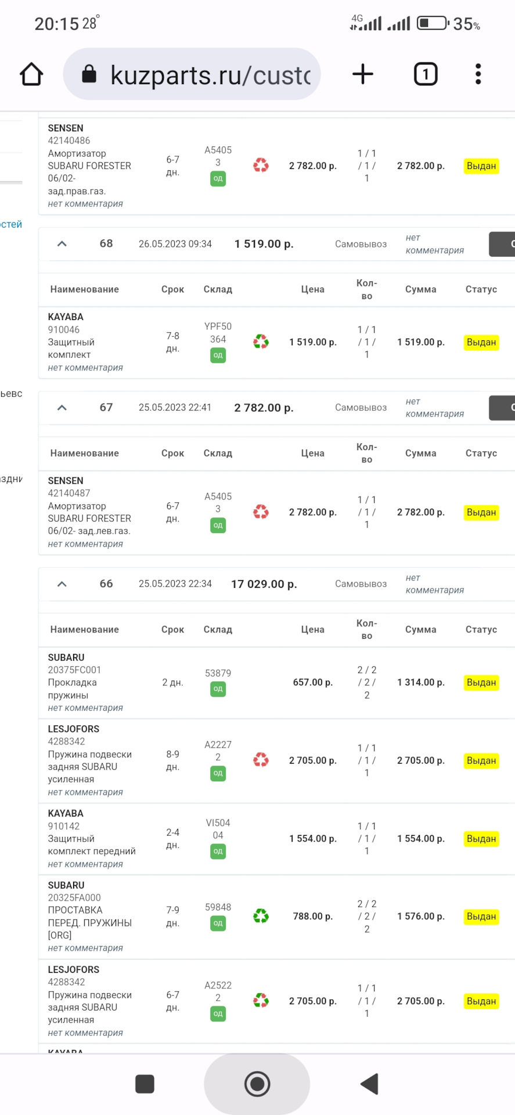Open a new tab with plus icon

coord(363,74)
